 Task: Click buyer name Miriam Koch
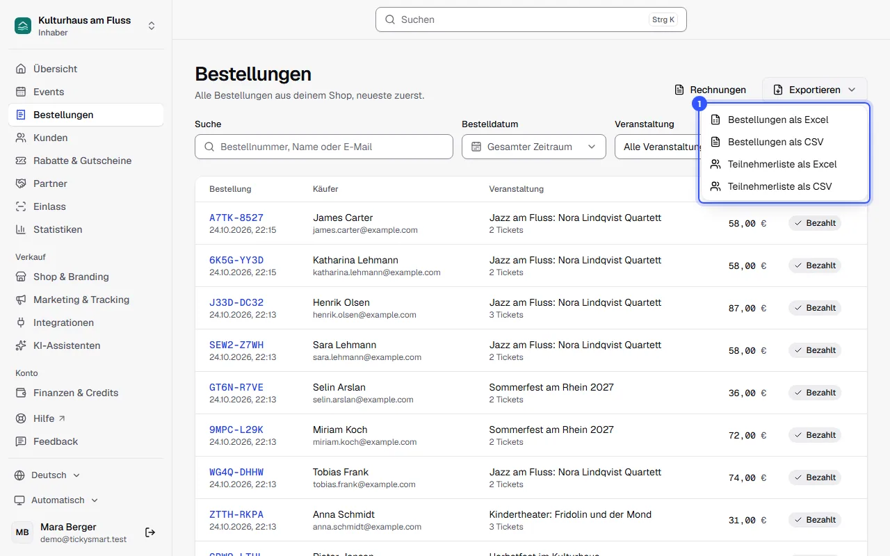pos(340,430)
